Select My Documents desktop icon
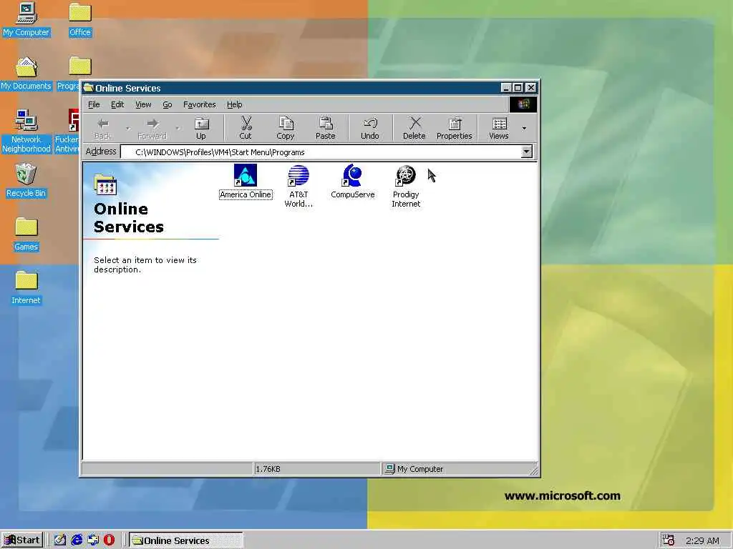Image resolution: width=733 pixels, height=549 pixels. point(26,74)
